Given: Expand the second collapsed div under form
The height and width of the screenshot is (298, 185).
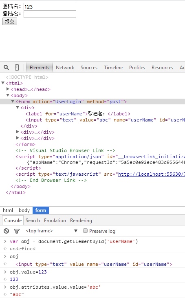Looking at the screenshot, I should (18, 132).
